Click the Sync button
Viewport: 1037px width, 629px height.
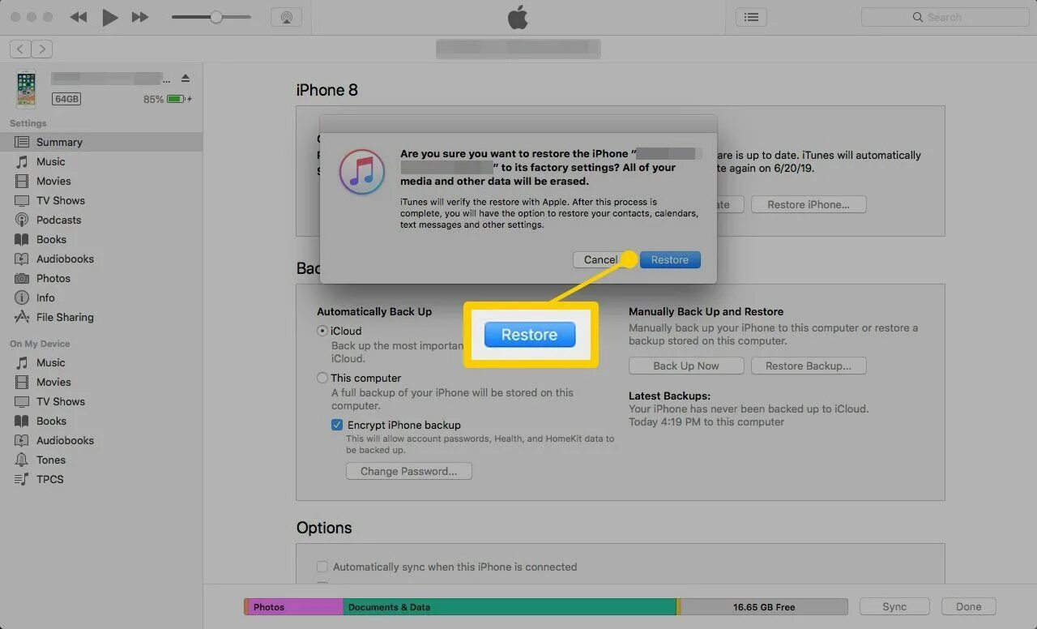894,606
